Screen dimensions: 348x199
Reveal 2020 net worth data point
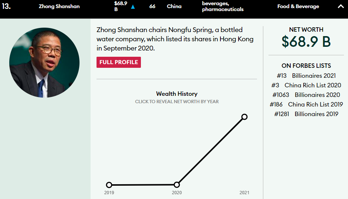(x=177, y=185)
